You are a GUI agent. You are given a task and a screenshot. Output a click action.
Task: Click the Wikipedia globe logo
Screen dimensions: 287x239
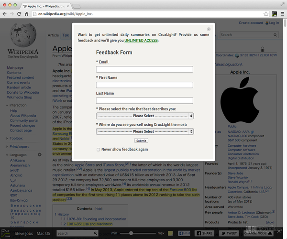[x=23, y=35]
